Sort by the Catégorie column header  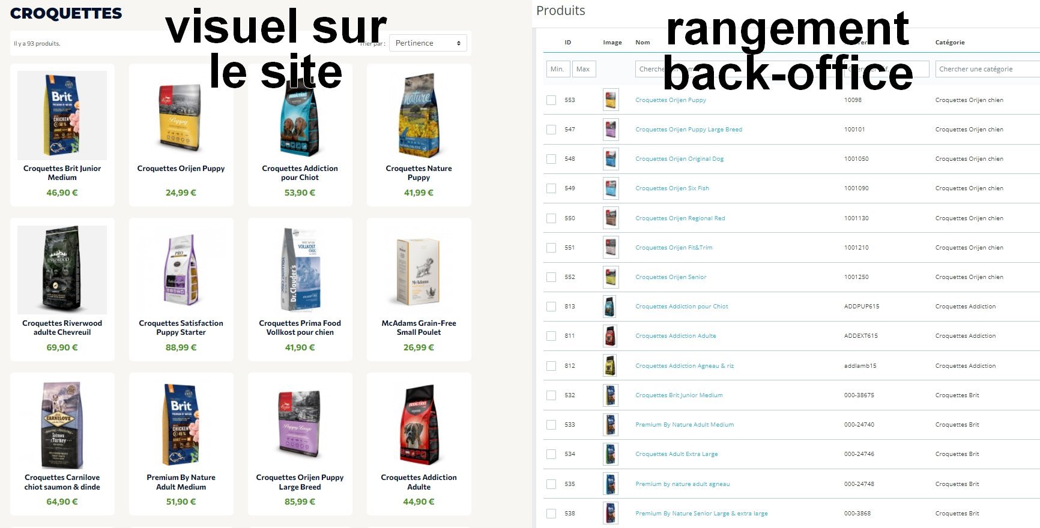click(950, 43)
